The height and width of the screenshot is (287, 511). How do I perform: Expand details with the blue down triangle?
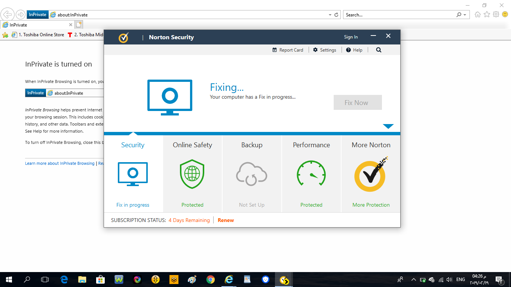(x=388, y=126)
